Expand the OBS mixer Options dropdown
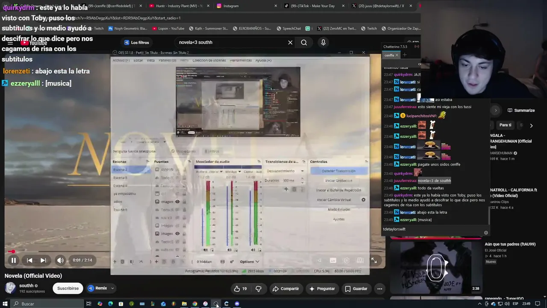This screenshot has width=547, height=308. 250,262
